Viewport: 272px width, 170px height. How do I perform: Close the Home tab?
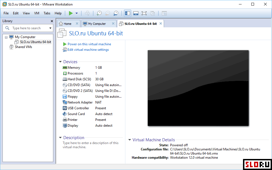[77, 23]
